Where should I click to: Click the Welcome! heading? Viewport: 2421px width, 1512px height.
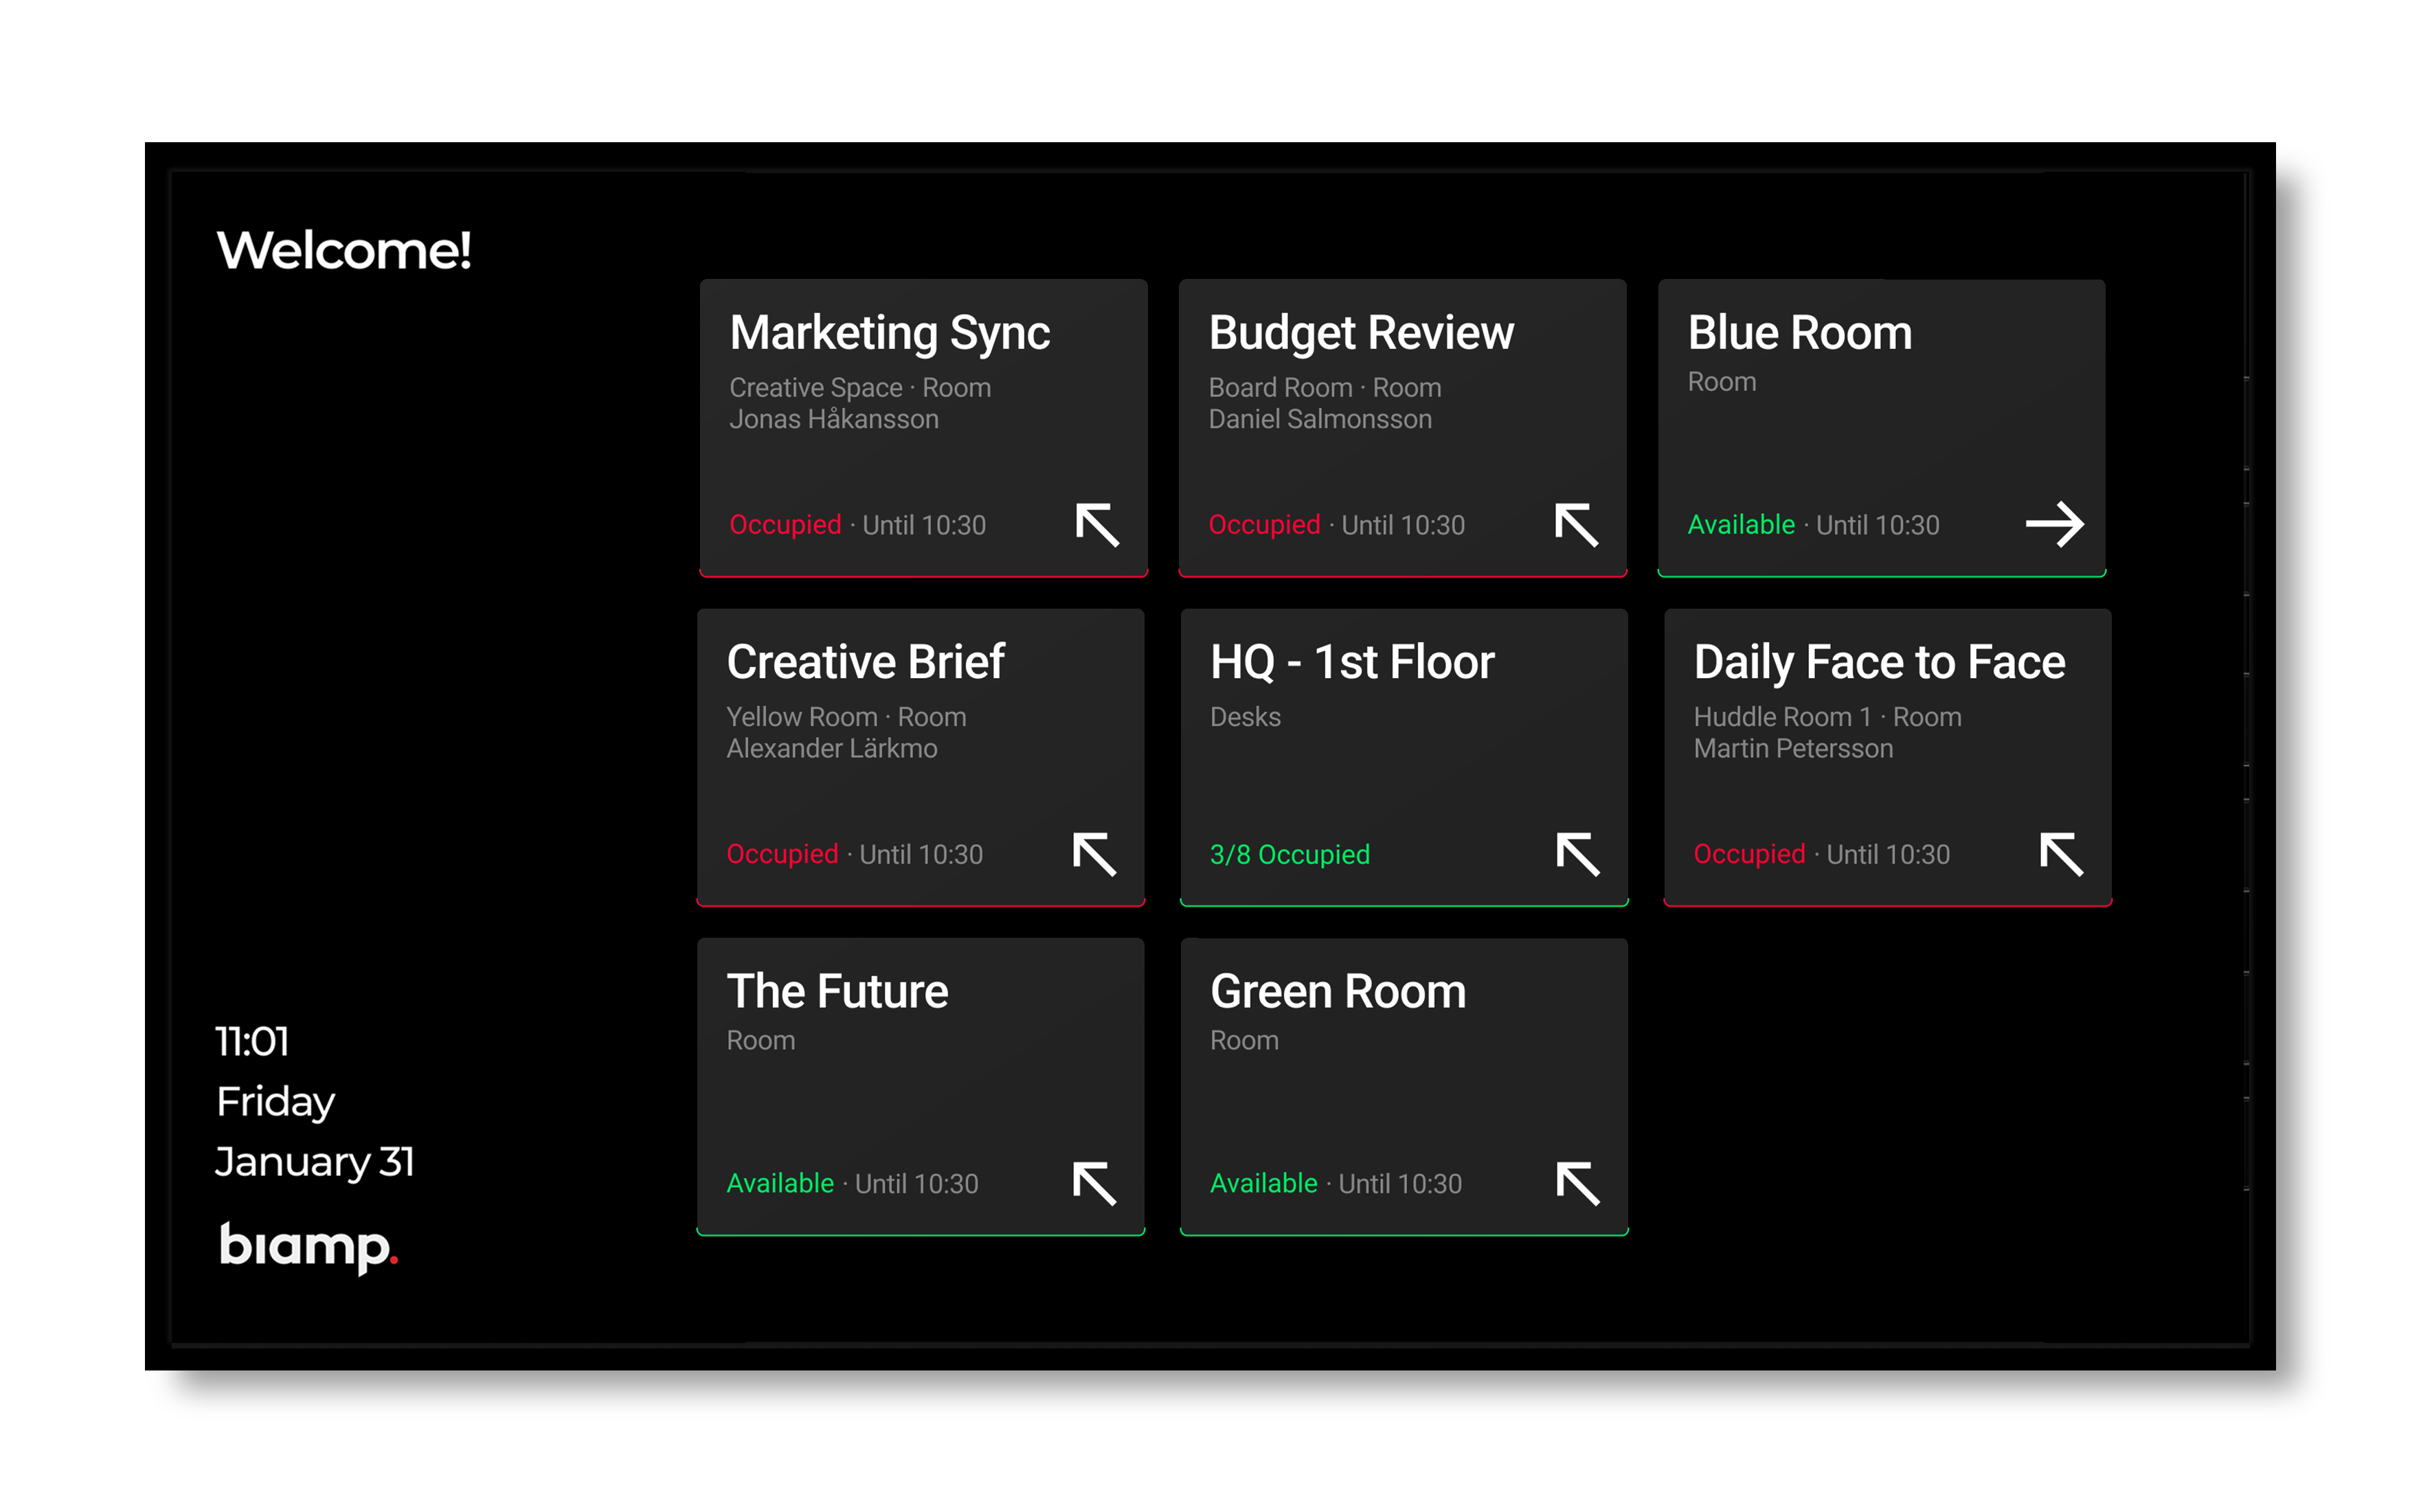(x=344, y=251)
